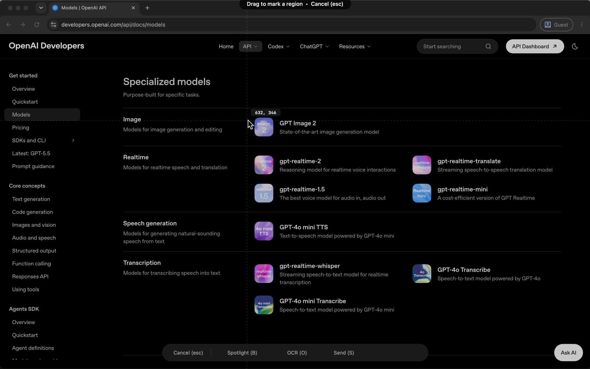
Task: Click the Core concepts sidebar heading
Action: [x=27, y=186]
